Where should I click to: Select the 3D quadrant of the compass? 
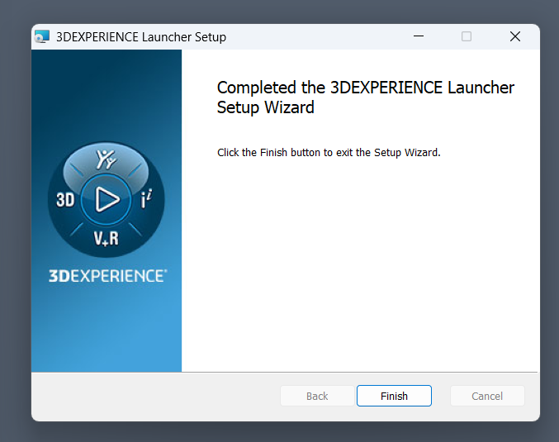pos(65,200)
